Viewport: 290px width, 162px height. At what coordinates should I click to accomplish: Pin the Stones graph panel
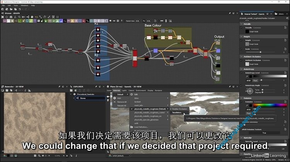230,13
